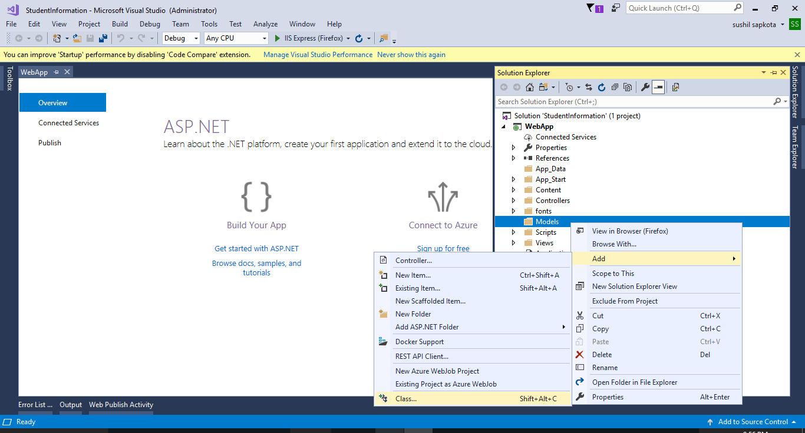Image resolution: width=805 pixels, height=433 pixels.
Task: Click the SS account avatar
Action: click(x=795, y=24)
